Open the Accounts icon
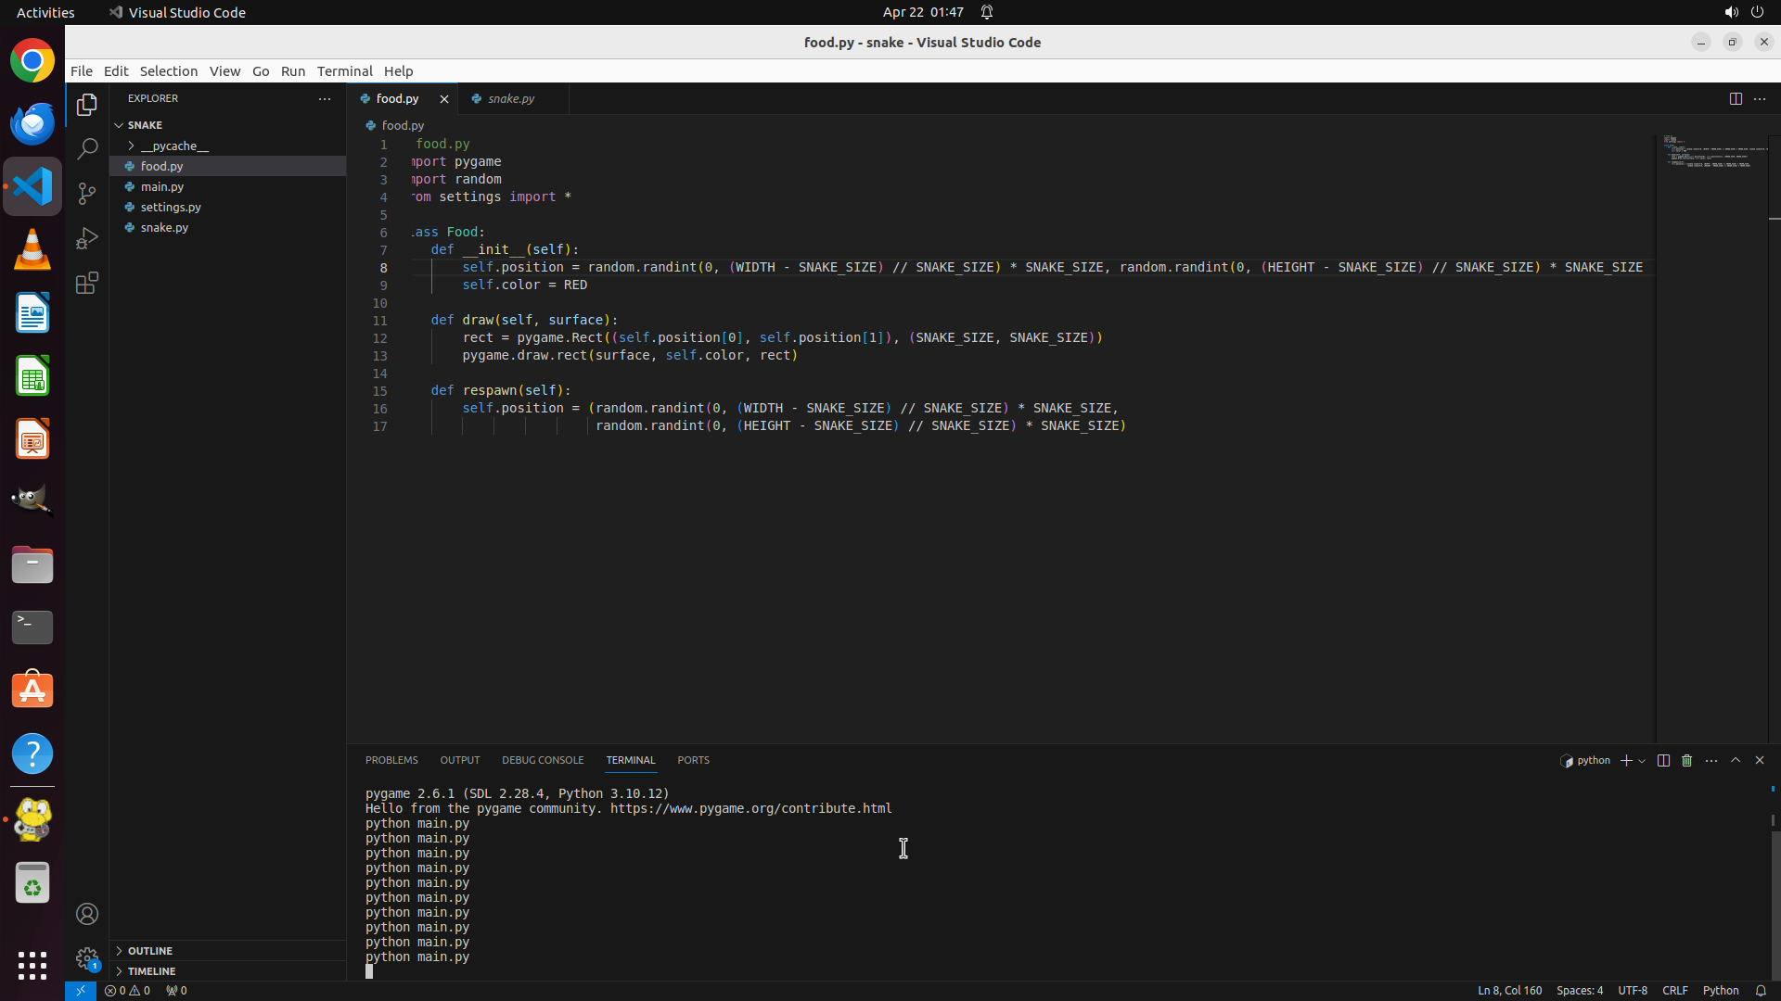Viewport: 1781px width, 1001px height. click(87, 914)
